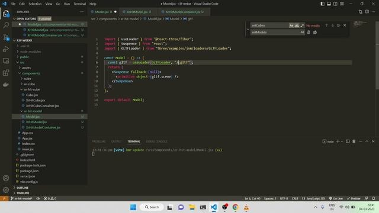Toggle Match Whole Word in the find box

pos(297,25)
